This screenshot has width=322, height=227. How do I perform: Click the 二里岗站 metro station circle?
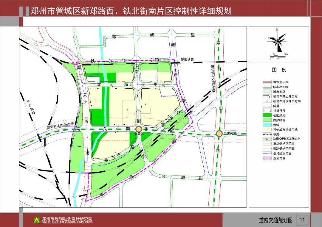pyautogui.click(x=219, y=134)
